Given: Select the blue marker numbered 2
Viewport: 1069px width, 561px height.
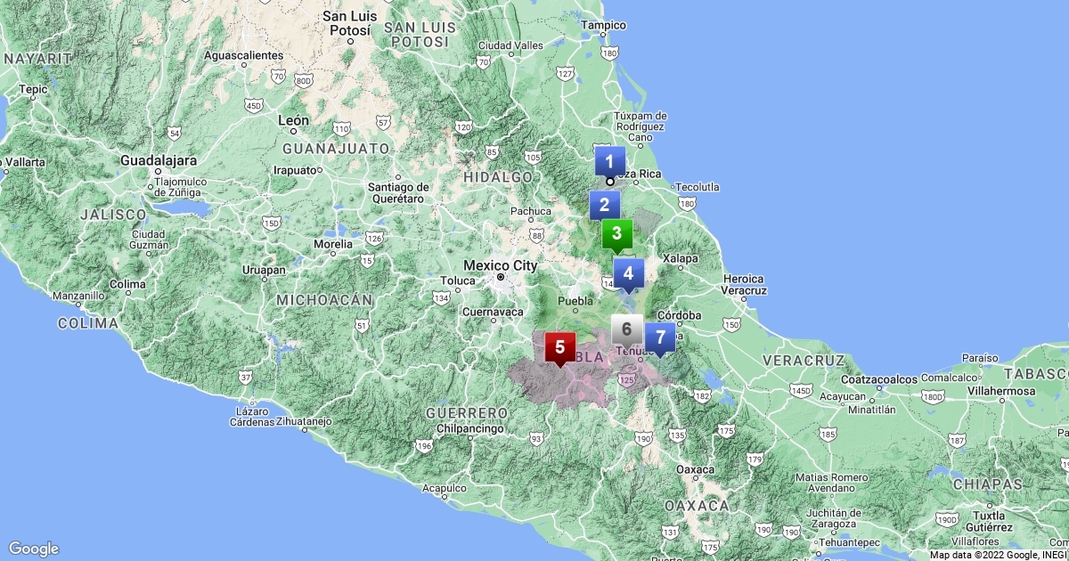Looking at the screenshot, I should click(x=604, y=205).
